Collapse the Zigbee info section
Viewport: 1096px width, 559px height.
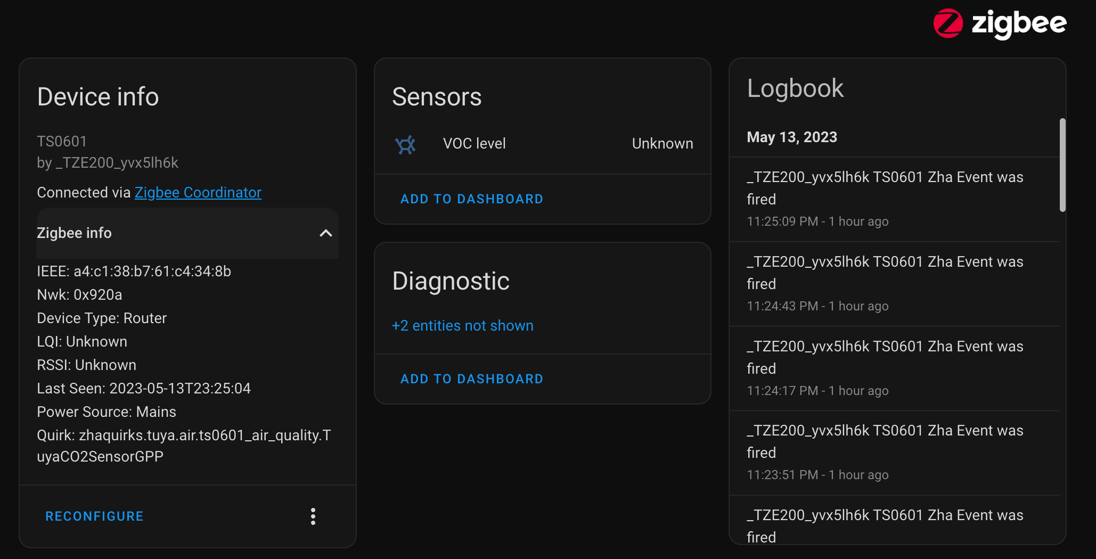pos(325,233)
